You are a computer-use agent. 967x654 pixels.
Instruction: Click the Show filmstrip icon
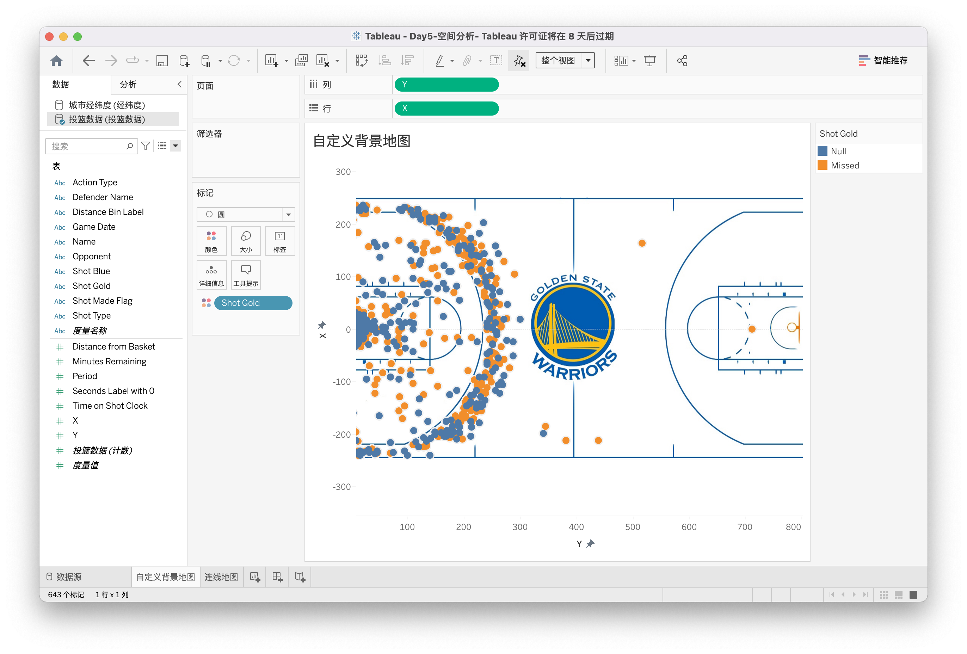899,594
